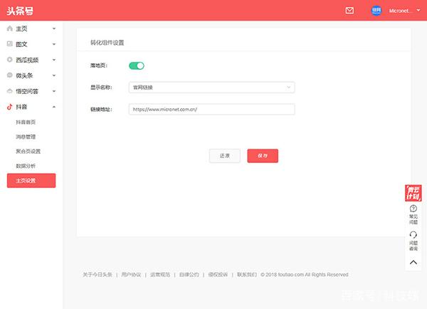
Task: Click the back-to-top chevron arrow
Action: click(413, 262)
